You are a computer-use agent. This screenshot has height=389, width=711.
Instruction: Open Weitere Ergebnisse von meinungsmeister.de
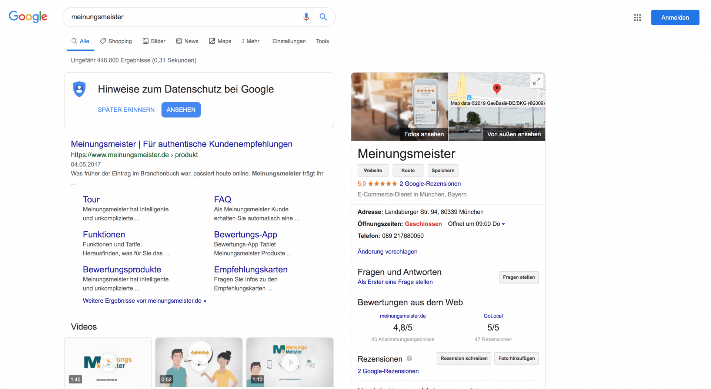click(x=144, y=301)
